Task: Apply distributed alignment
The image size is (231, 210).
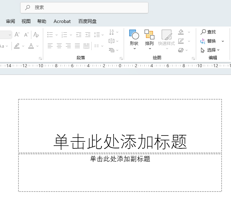Action: coord(86,46)
